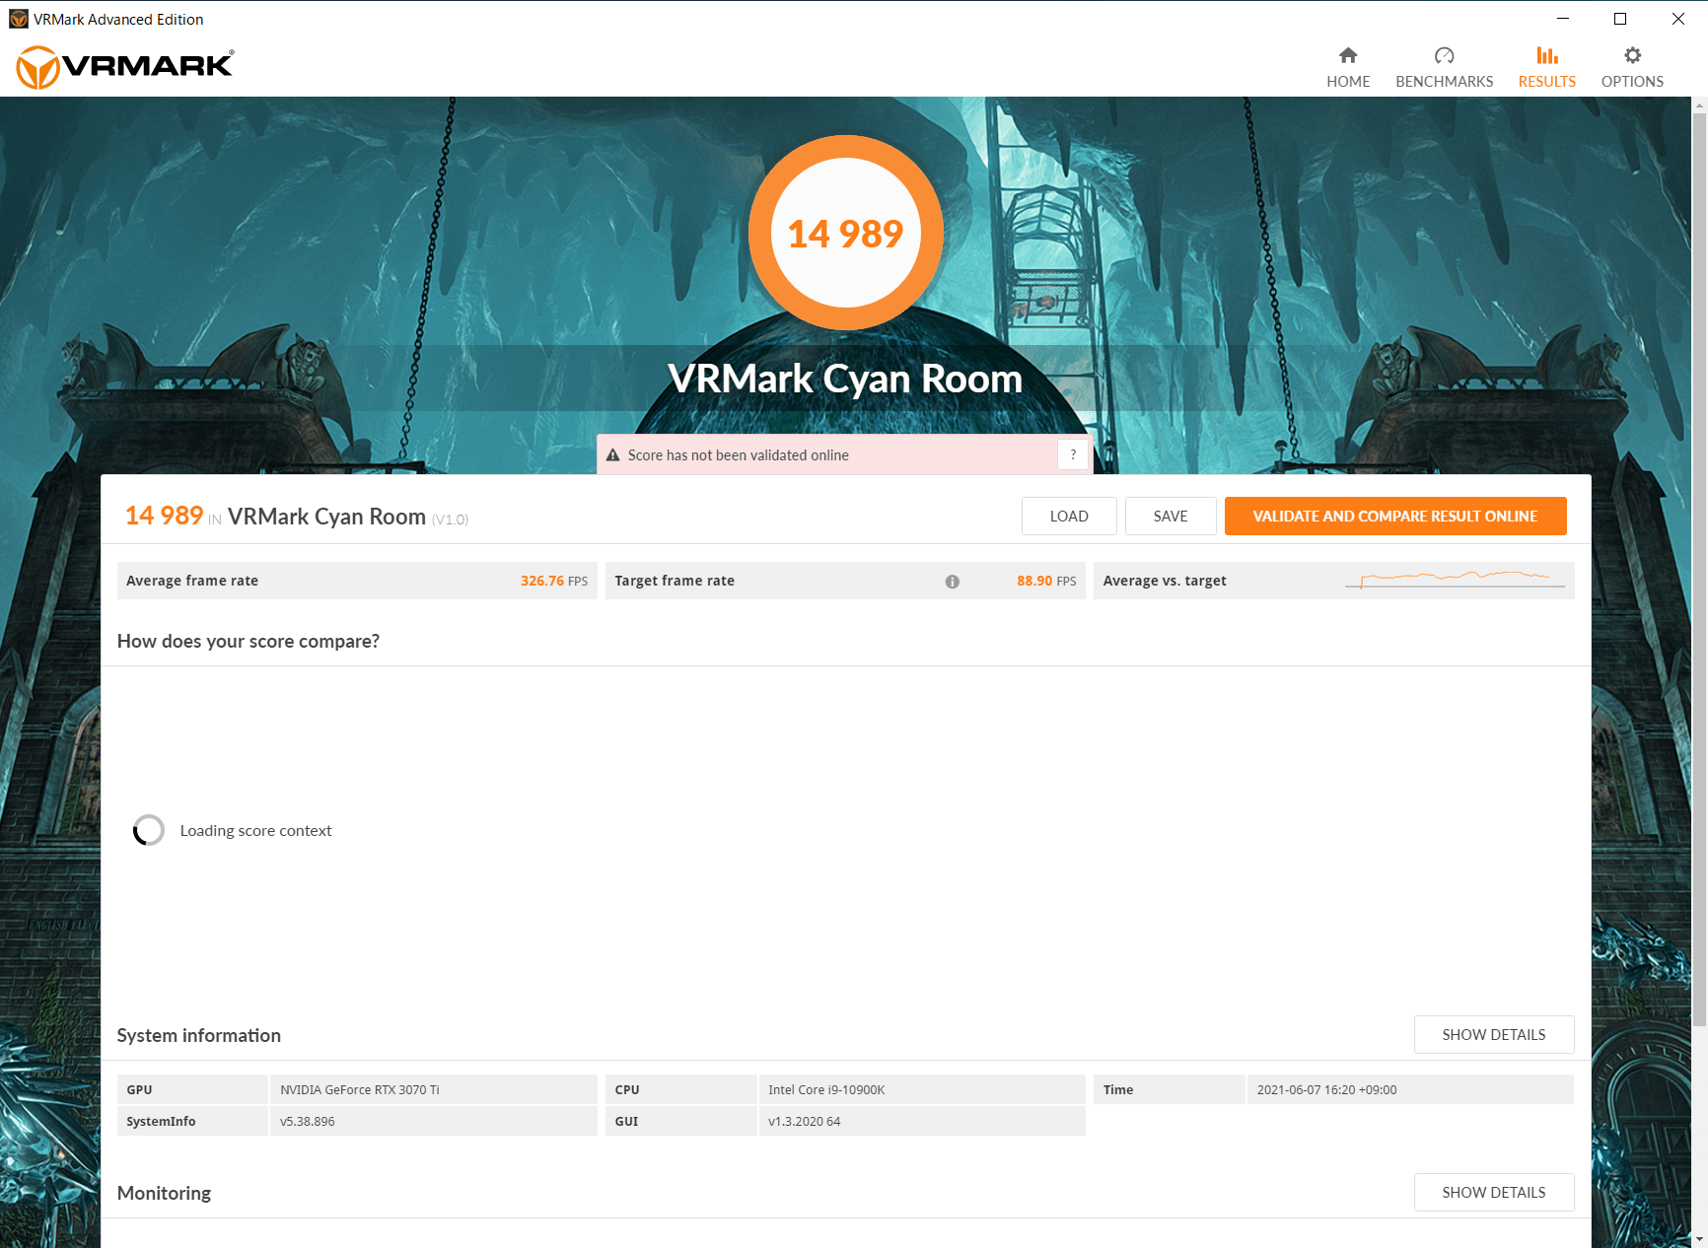This screenshot has width=1708, height=1248.
Task: Click the scrollbar down arrow
Action: click(x=1699, y=1239)
